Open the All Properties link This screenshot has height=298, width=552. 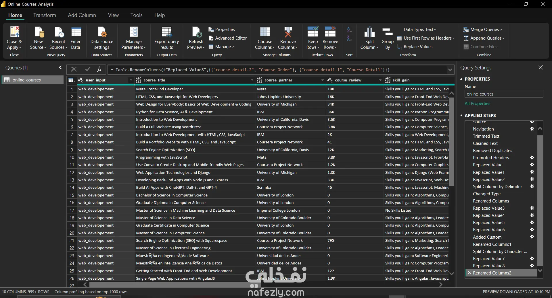pyautogui.click(x=478, y=104)
